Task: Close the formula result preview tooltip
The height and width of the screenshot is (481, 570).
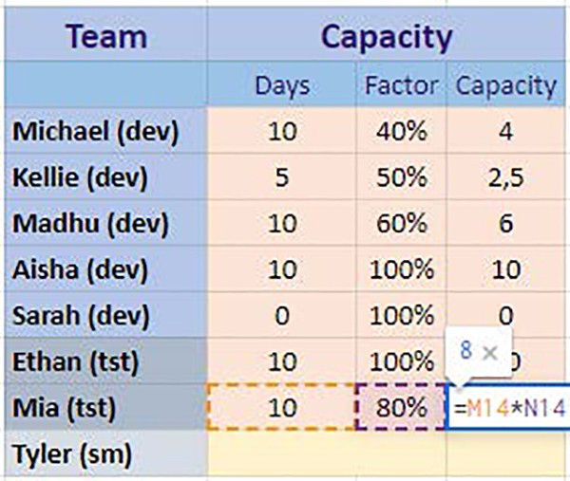Action: click(x=490, y=352)
